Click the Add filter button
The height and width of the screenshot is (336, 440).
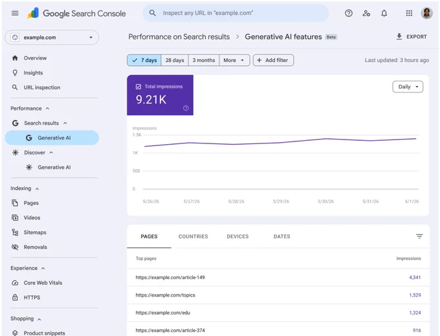click(273, 60)
